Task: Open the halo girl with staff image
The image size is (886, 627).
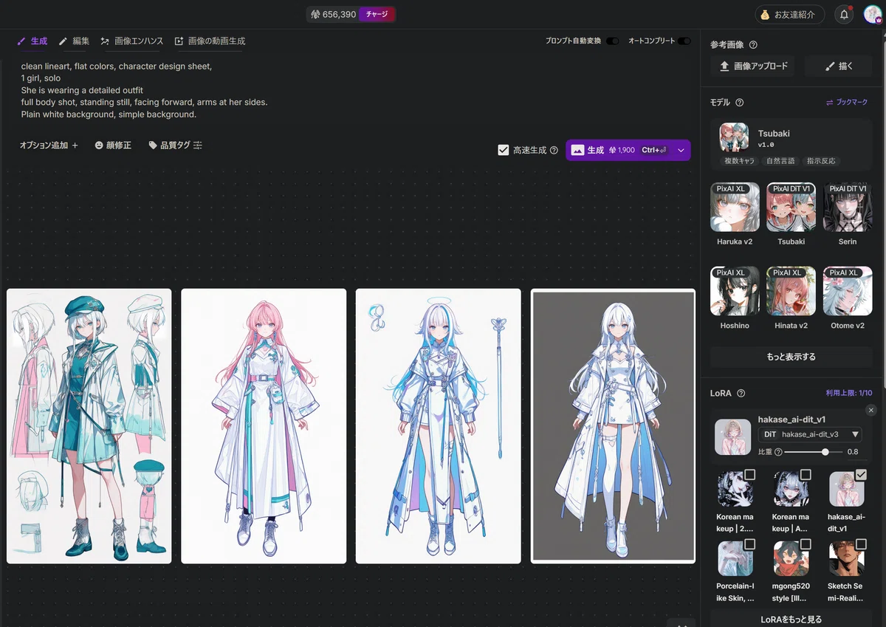Action: coord(439,426)
